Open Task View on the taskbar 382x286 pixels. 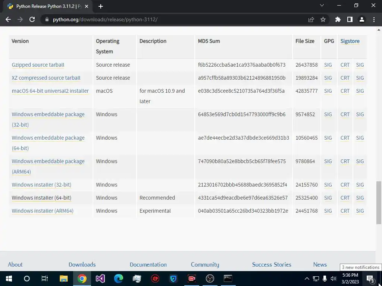[45, 279]
